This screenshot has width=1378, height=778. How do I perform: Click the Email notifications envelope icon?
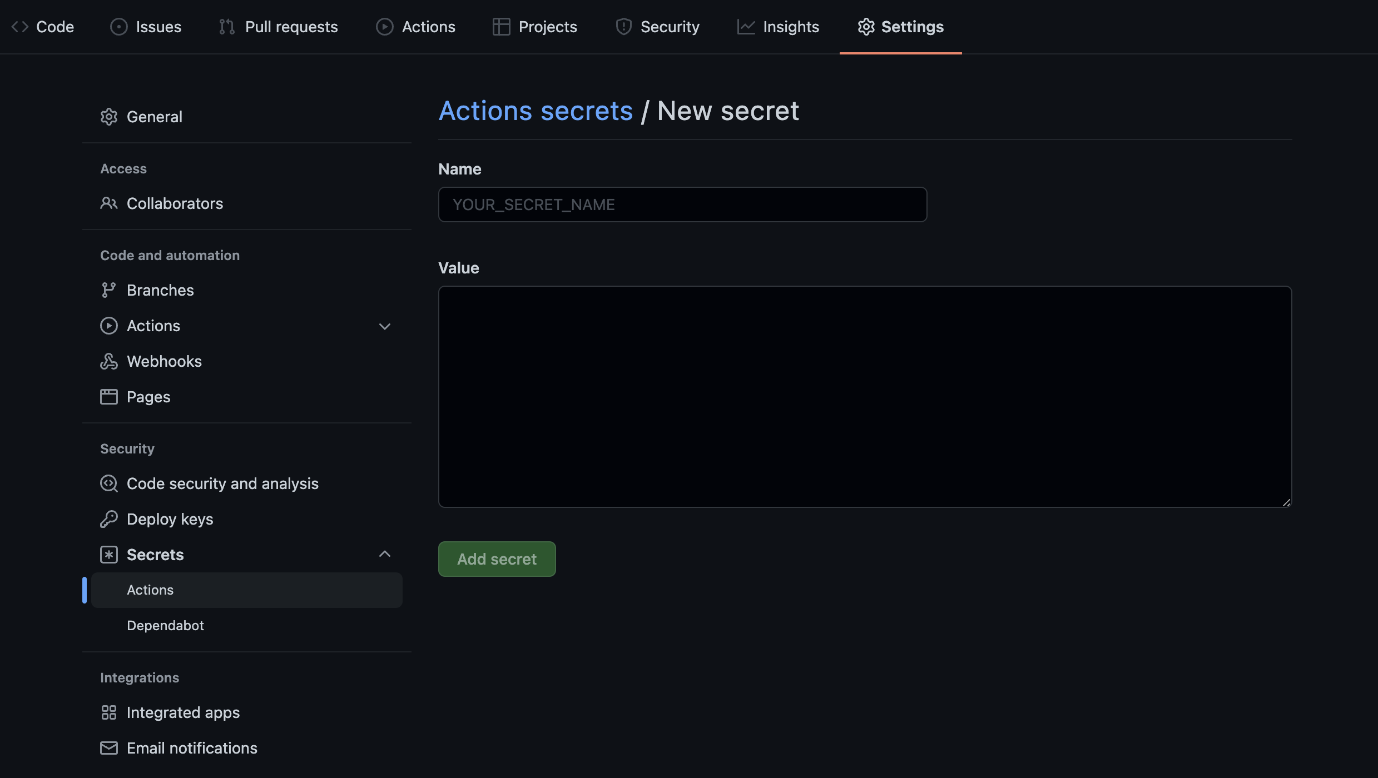[x=109, y=748]
